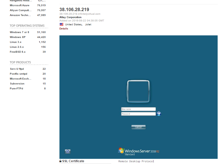Screen dimensions: 221x164
Task: Select the United States country link
Action: (74, 25)
